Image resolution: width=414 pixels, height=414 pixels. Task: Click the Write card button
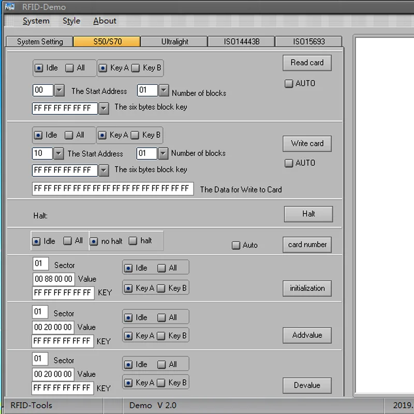[x=307, y=144]
